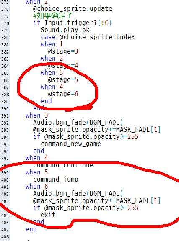This screenshot has width=179, height=241.
Task: Click 'when 3' on line 385
Action: tap(52, 73)
